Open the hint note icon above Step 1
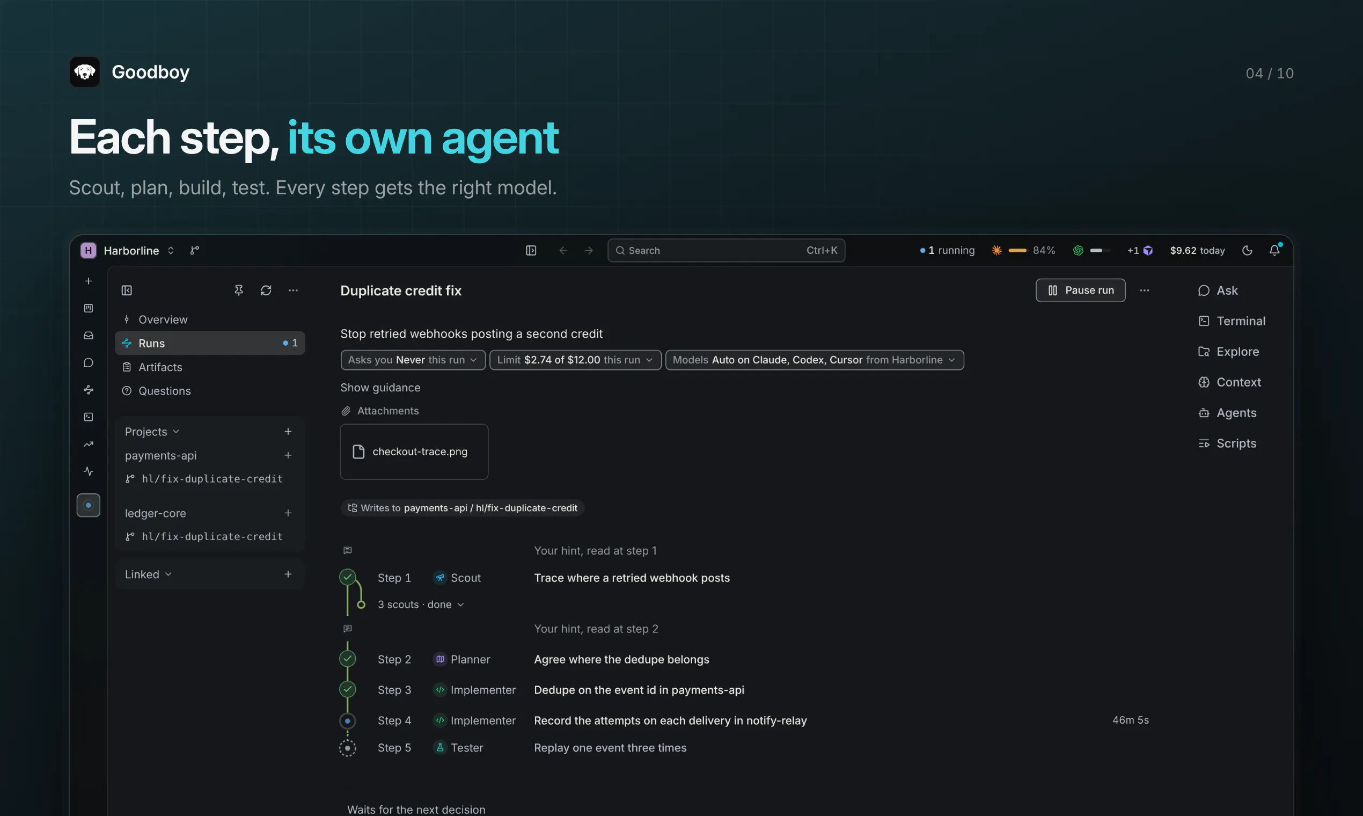This screenshot has height=816, width=1363. (x=347, y=551)
